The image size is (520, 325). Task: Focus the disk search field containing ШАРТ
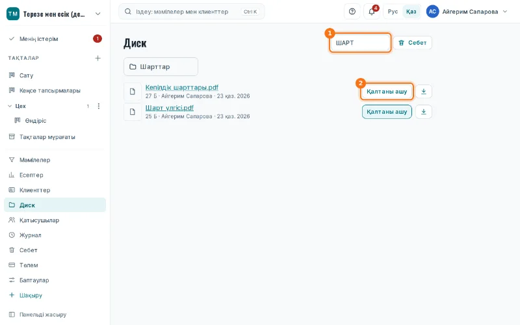point(360,43)
